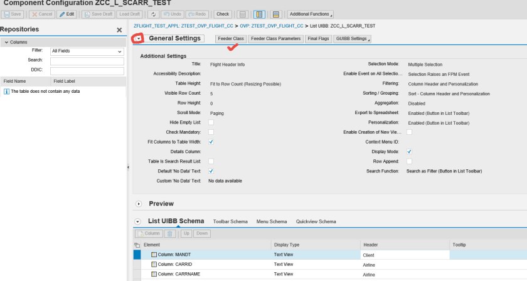This screenshot has height=281, width=527.
Task: Click the Tooltip column header
Action: (488, 245)
